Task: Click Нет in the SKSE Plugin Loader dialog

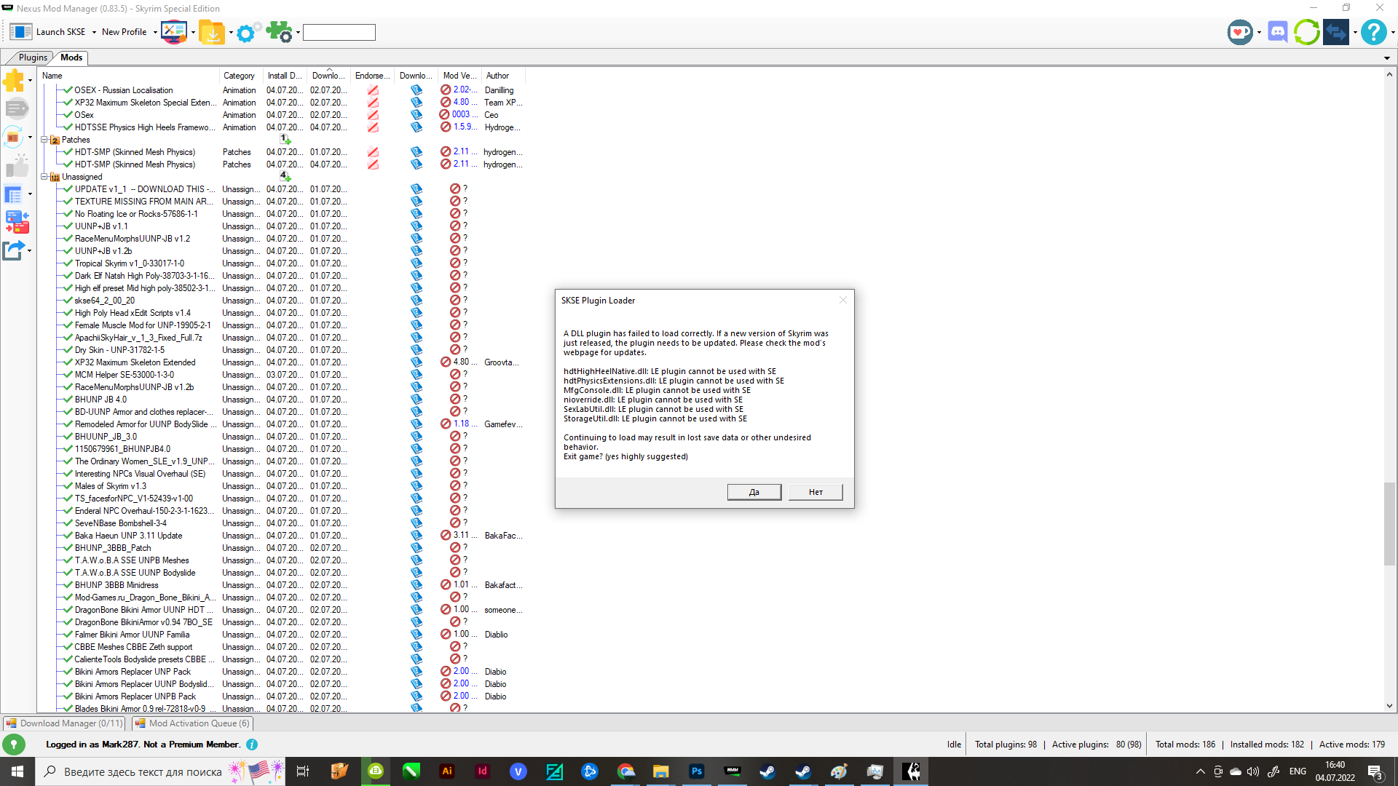Action: pos(815,493)
